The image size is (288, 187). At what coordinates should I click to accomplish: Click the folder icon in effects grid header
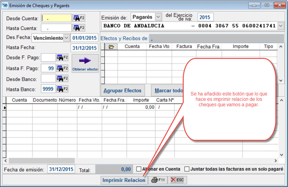coord(111,47)
